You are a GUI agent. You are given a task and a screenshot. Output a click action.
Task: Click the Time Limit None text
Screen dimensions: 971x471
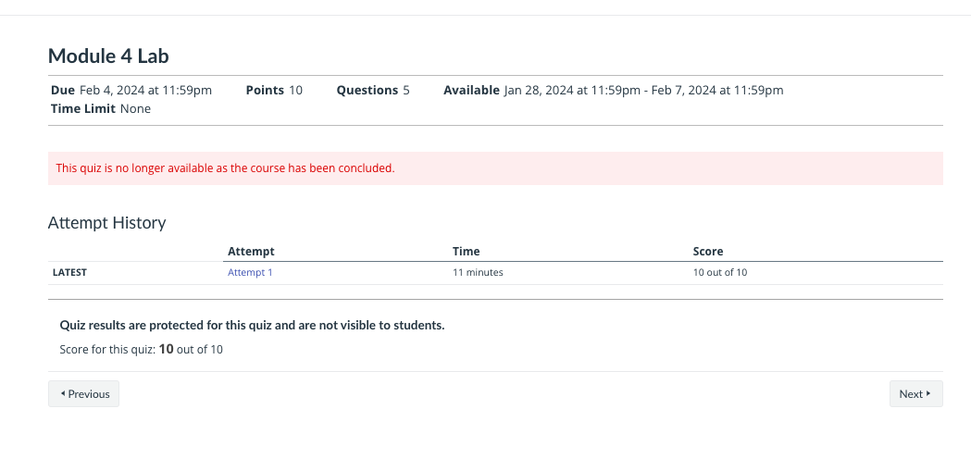101,109
